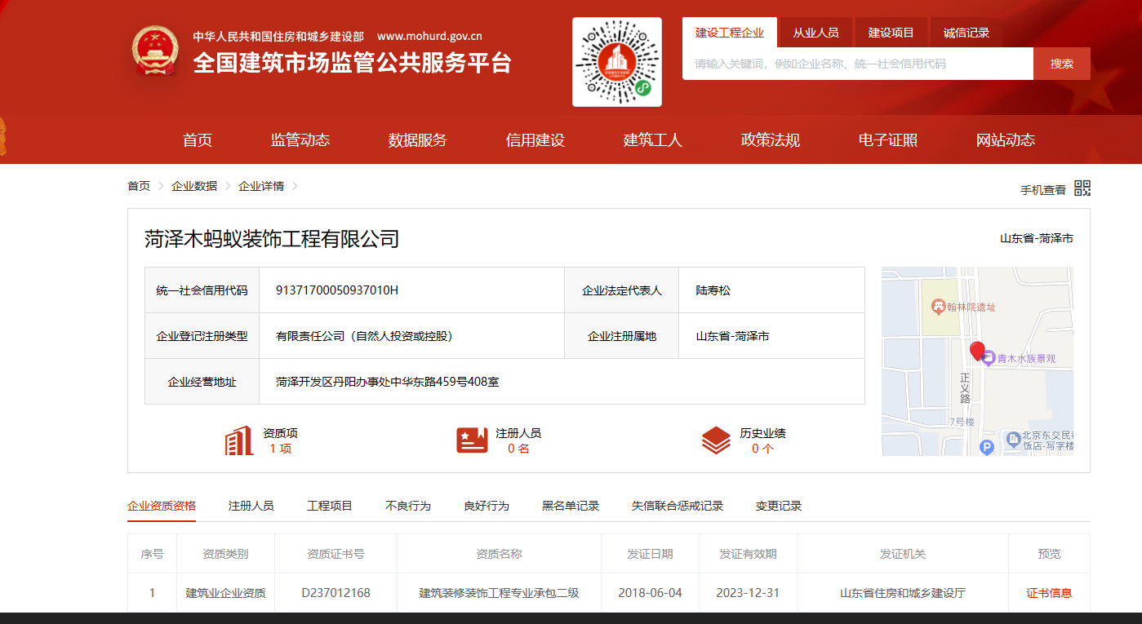Click certificate number D237012168
Viewport: 1142px width, 624px height.
point(335,593)
